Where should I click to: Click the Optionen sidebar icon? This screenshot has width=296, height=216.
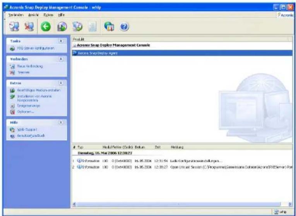pyautogui.click(x=12, y=112)
